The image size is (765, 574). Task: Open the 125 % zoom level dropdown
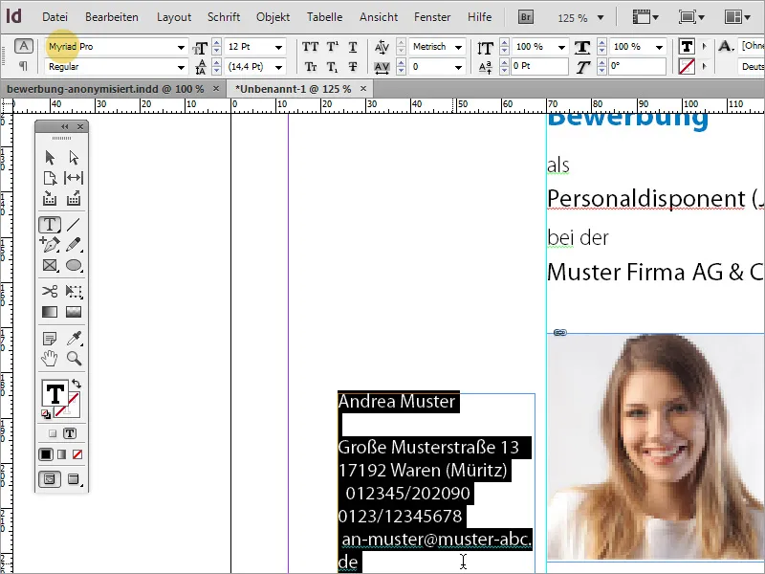coord(601,17)
